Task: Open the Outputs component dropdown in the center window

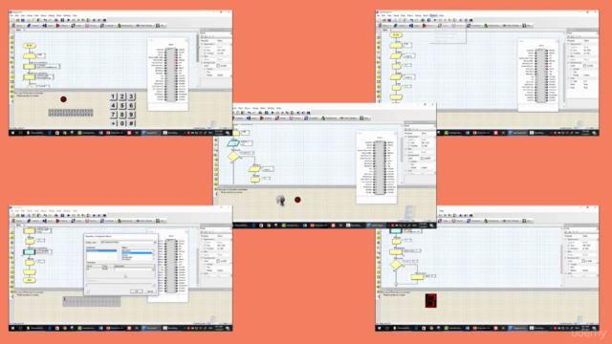Action: point(268,118)
